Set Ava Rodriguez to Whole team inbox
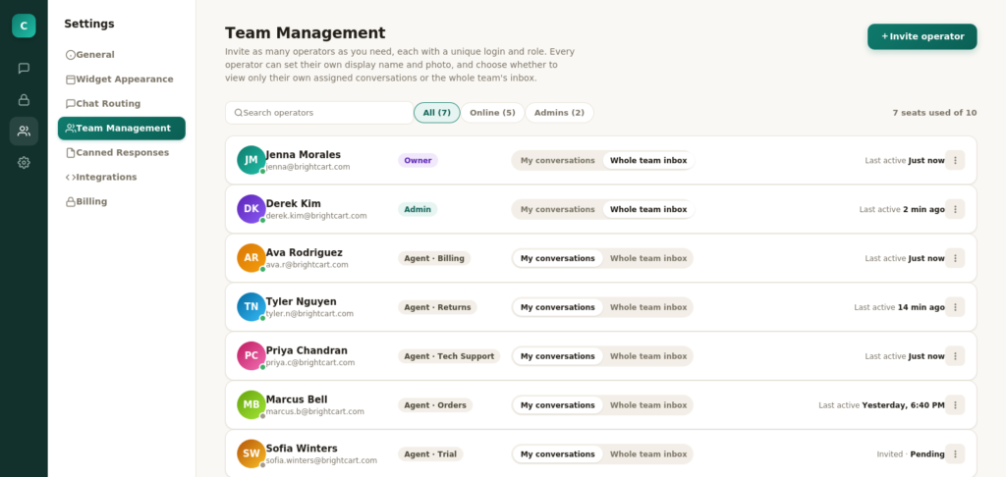This screenshot has height=477, width=1006. pyautogui.click(x=648, y=258)
